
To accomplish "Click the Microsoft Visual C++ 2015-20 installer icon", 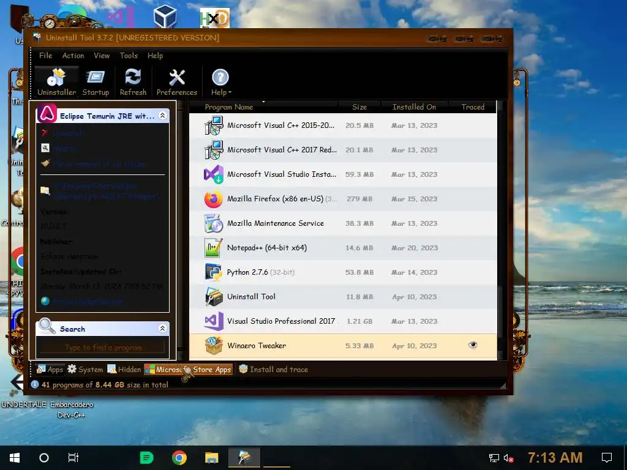I will click(214, 125).
